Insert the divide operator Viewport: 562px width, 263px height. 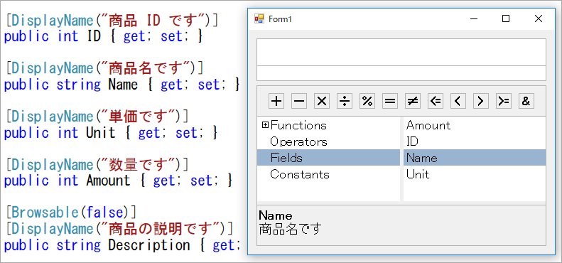click(x=345, y=101)
